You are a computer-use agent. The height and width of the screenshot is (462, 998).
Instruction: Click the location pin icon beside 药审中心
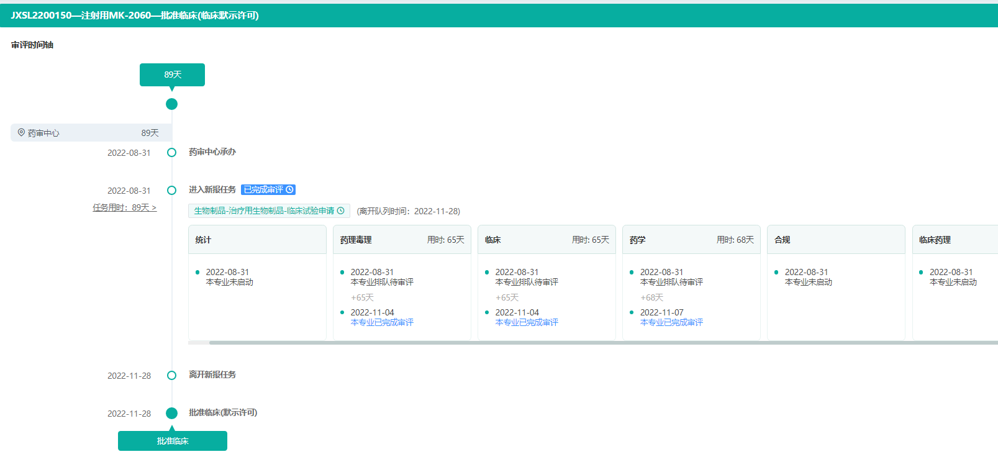[x=21, y=132]
